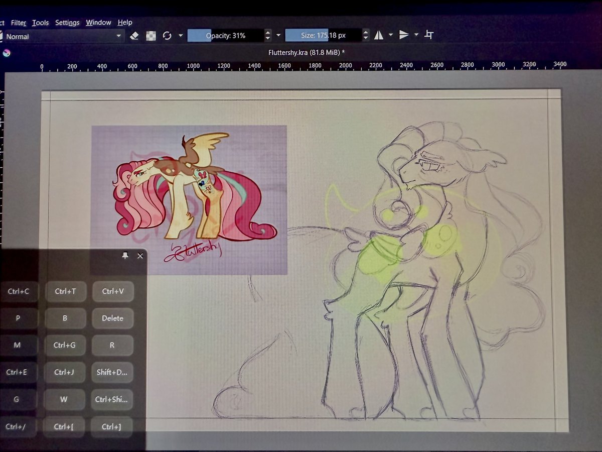The height and width of the screenshot is (452, 602).
Task: Toggle vertical mirror tool icon
Action: tap(404, 35)
